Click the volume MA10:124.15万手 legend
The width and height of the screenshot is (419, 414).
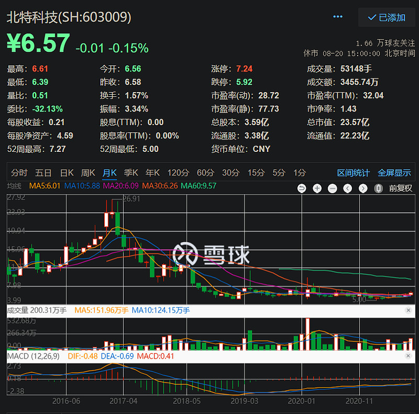click(x=161, y=310)
